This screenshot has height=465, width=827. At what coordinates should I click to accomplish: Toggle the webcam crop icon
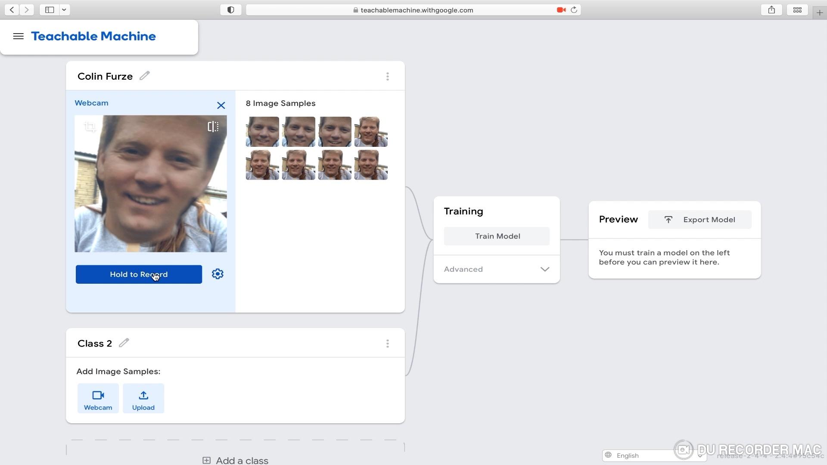(90, 127)
